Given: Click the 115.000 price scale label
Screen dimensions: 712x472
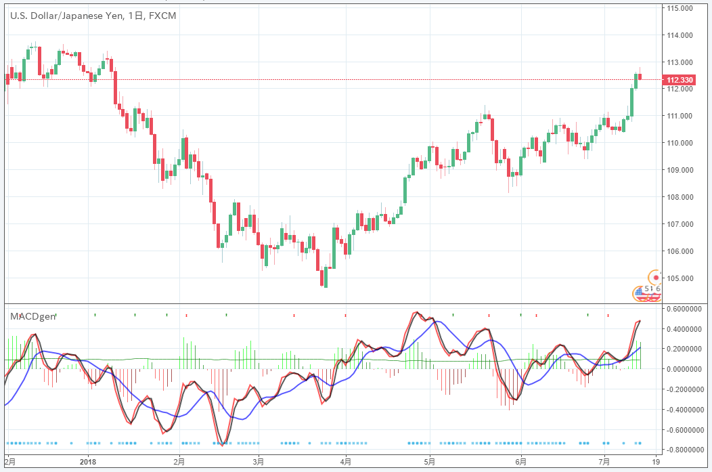Looking at the screenshot, I should point(680,8).
